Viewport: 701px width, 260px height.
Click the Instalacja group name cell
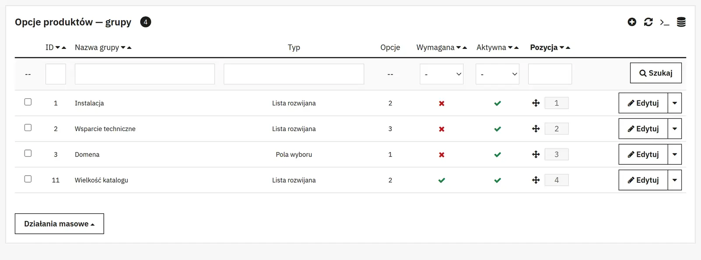[89, 103]
